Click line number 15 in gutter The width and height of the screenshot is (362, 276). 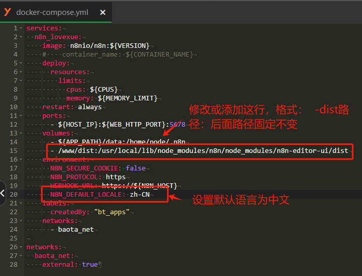click(13, 150)
